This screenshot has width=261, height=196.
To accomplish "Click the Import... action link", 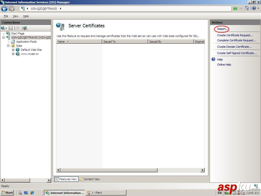I will [x=223, y=29].
